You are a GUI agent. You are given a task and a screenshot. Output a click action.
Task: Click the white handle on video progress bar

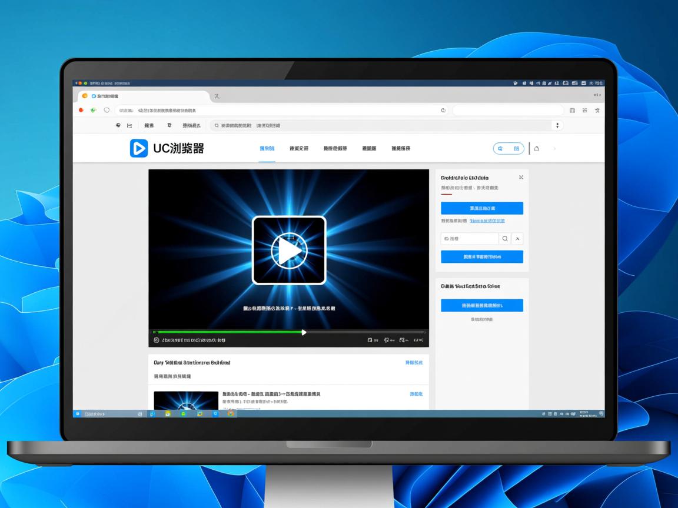coord(304,332)
